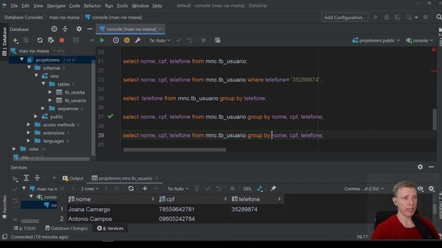
Task: Open the 3 rows page size dropdown
Action: coord(90,189)
